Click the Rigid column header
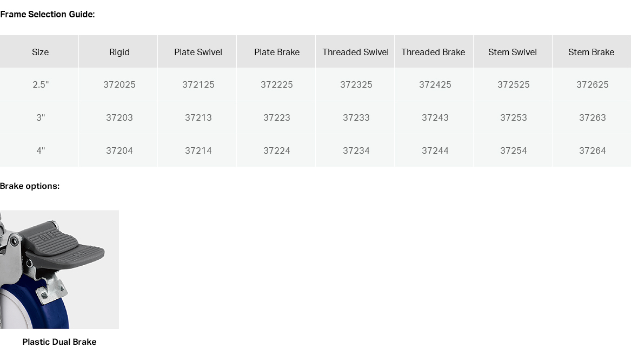Screen dimensions: 638x354 tap(119, 52)
